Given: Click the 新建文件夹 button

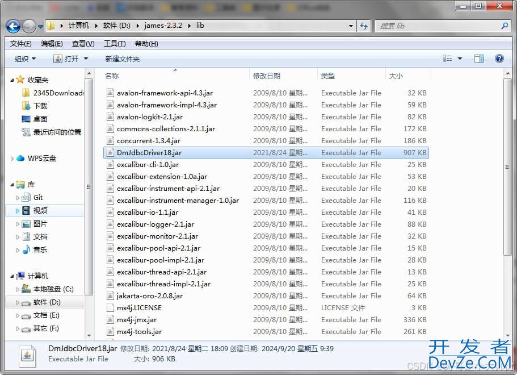Looking at the screenshot, I should [x=122, y=59].
